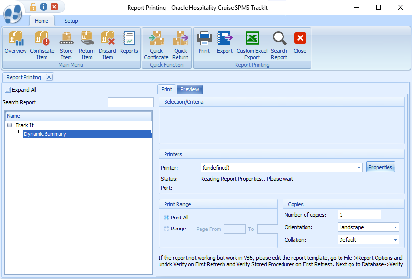Viewport: 412px width, 279px height.
Task: Click the TrackIt footprints application logo
Action: click(x=13, y=13)
